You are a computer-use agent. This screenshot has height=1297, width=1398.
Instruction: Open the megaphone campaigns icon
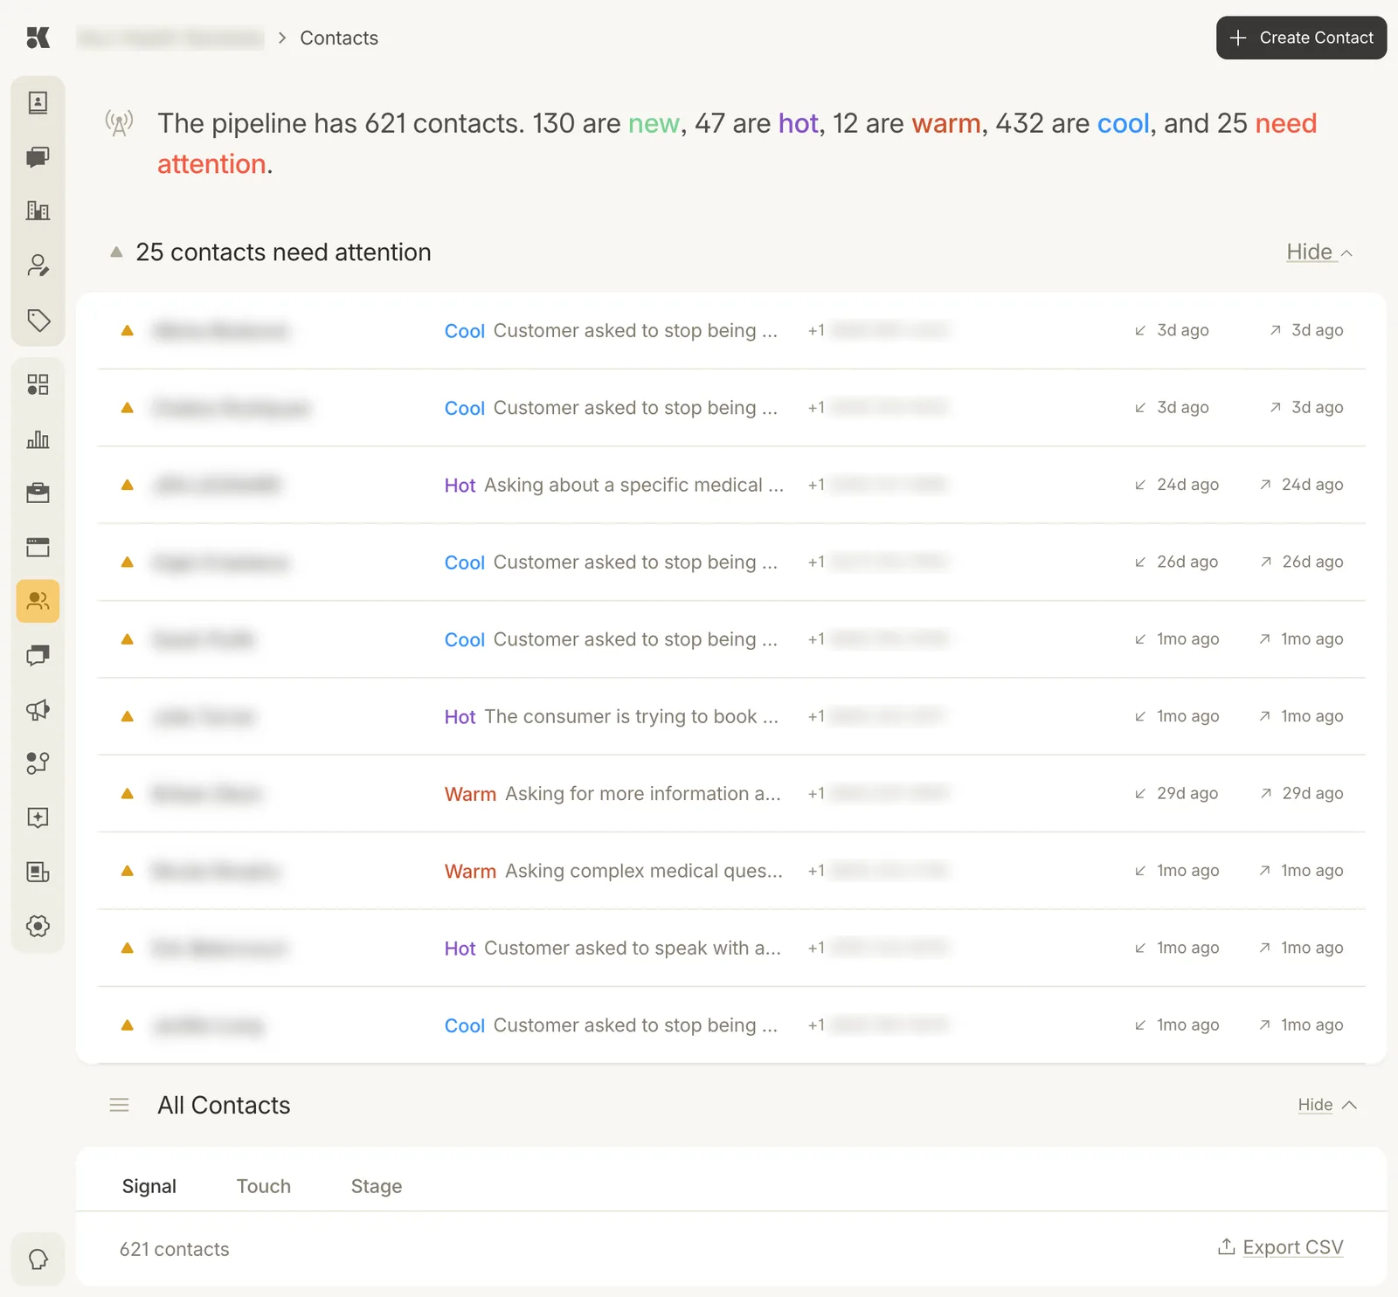click(38, 710)
